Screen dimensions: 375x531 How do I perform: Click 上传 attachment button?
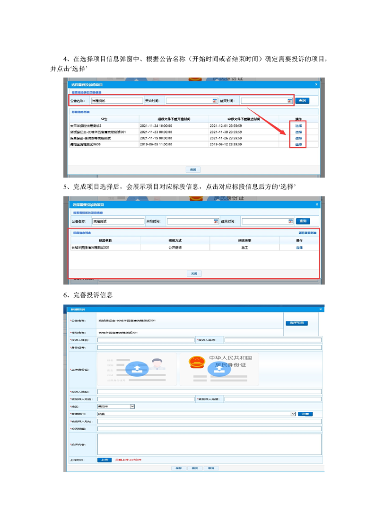coord(105,460)
